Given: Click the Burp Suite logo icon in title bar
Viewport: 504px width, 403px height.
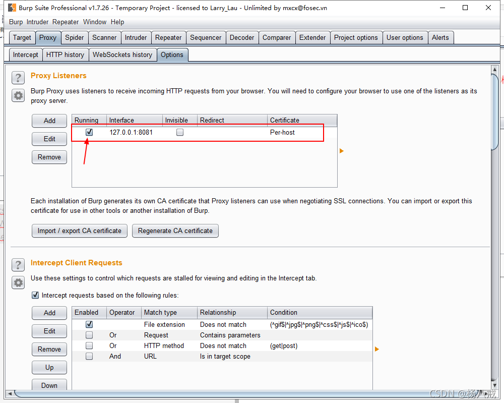Looking at the screenshot, I should pos(12,8).
